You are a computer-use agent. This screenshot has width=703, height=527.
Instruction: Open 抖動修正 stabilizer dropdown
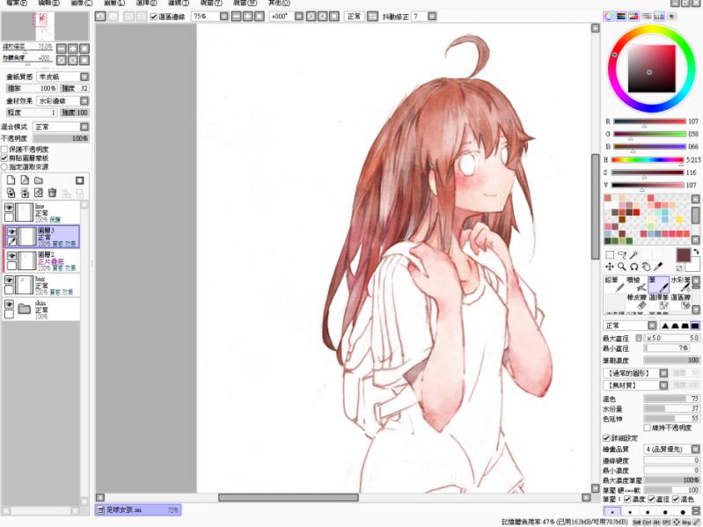[x=432, y=17]
